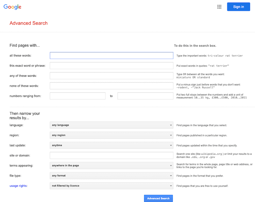The height and width of the screenshot is (202, 255).
Task: Open the file type dropdown arrow
Action: [x=171, y=176]
